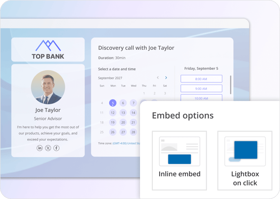The height and width of the screenshot is (199, 280).
Task: Select the 8:00 AM time slot
Action: click(x=201, y=79)
